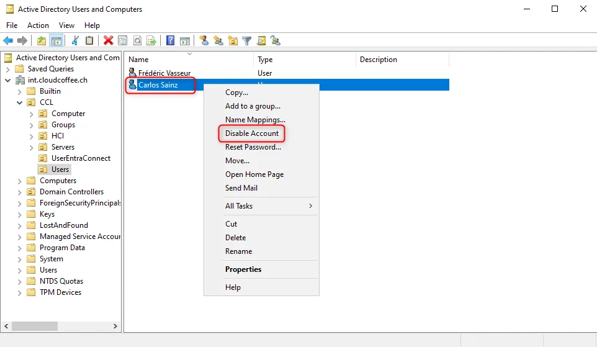The height and width of the screenshot is (347, 597).
Task: Select the Frédéric Vasseur user
Action: 164,73
